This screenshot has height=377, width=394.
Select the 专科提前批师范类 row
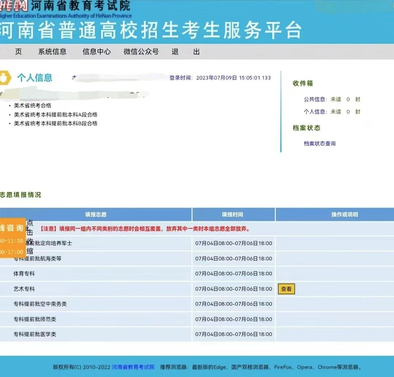click(35, 319)
